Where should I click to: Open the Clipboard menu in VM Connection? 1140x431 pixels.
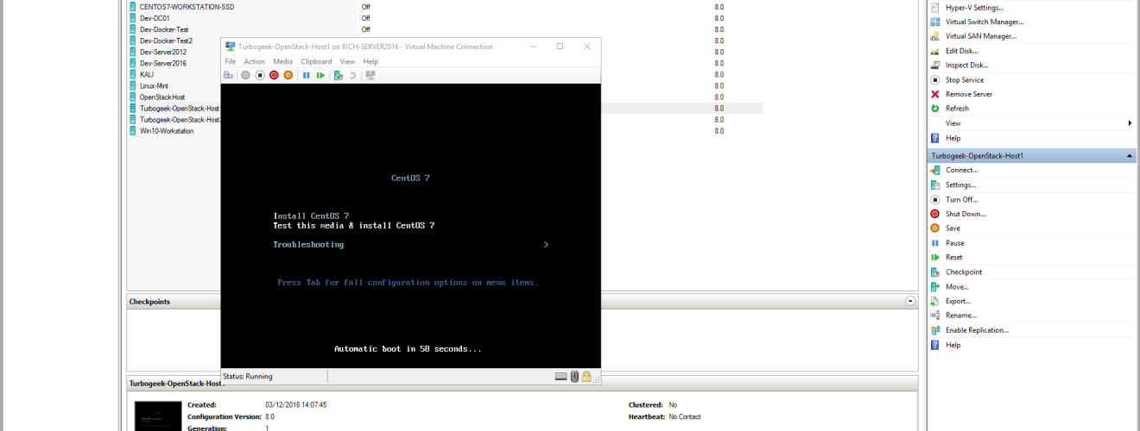[x=316, y=62]
